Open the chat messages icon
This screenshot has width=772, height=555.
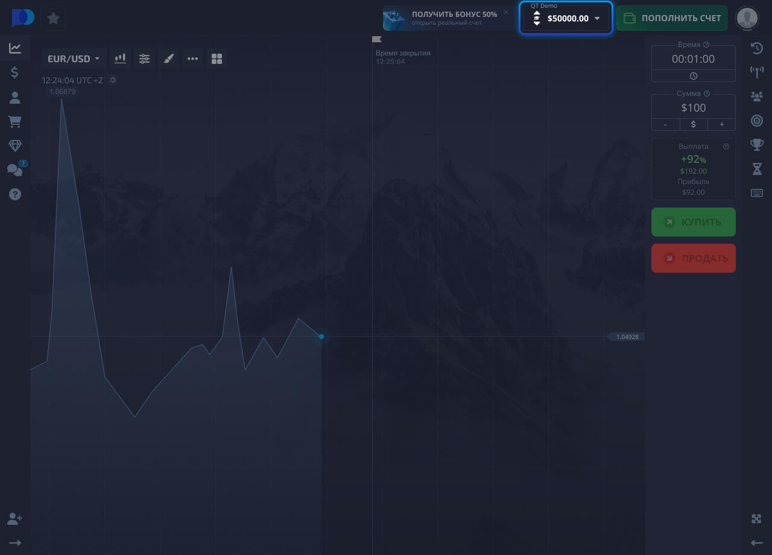[14, 170]
